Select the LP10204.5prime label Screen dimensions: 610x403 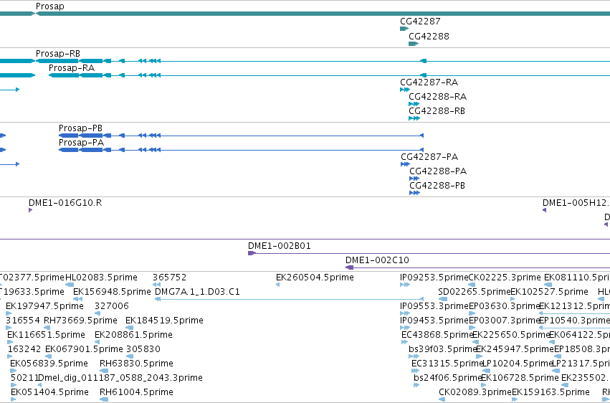point(518,364)
